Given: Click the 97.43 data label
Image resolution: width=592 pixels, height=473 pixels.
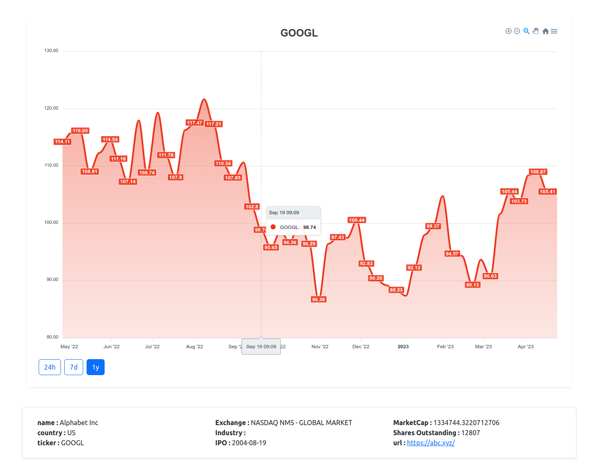Looking at the screenshot, I should pyautogui.click(x=338, y=237).
